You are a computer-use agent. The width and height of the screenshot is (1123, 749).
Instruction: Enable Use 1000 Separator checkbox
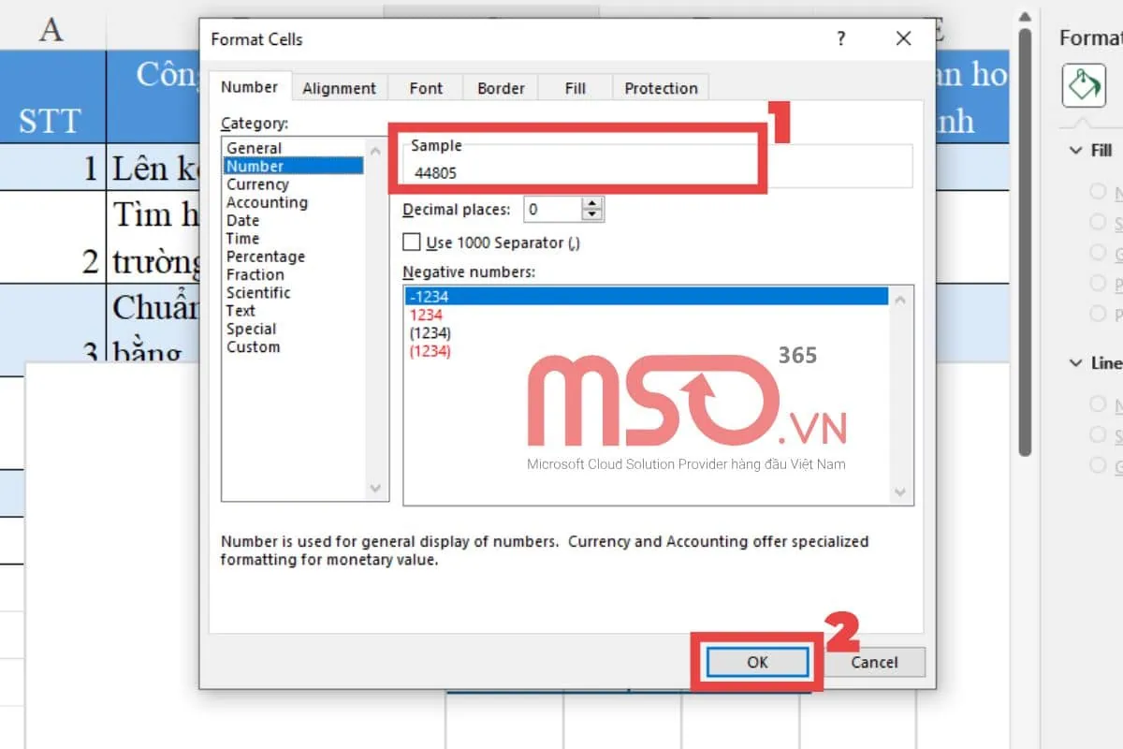coord(412,242)
